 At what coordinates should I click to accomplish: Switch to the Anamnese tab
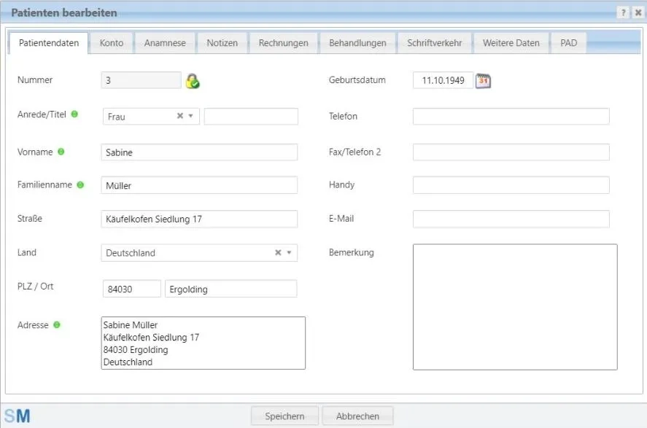pos(165,43)
